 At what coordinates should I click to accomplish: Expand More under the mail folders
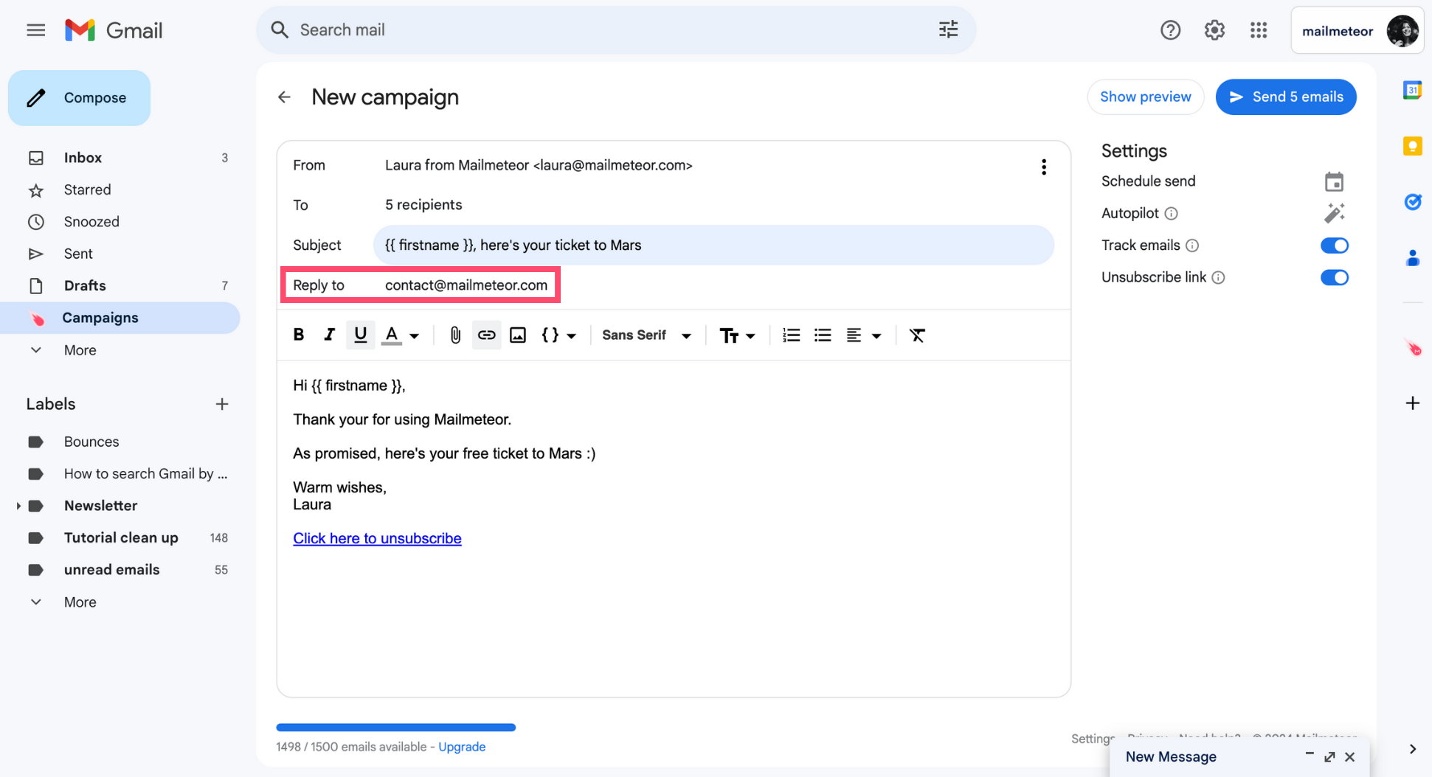80,350
